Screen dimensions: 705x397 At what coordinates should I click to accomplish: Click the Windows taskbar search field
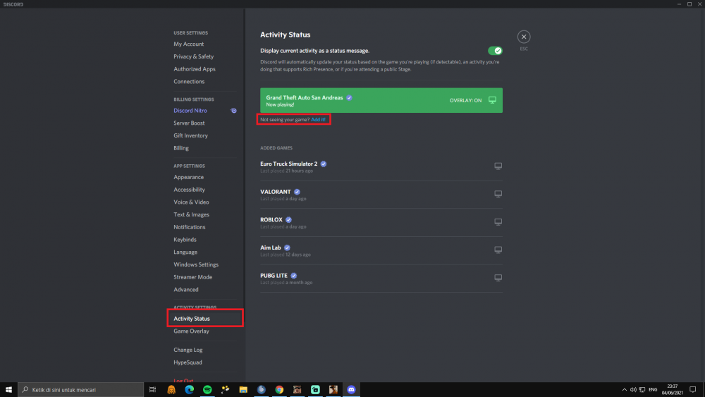tap(81, 390)
